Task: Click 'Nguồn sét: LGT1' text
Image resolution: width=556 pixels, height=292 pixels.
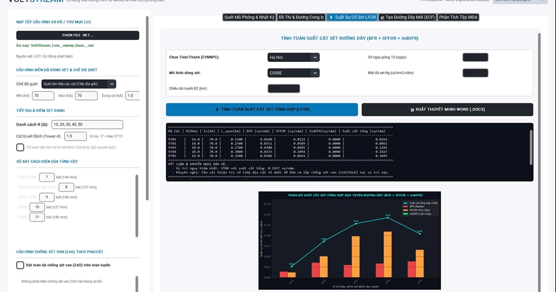Action: tap(45, 56)
